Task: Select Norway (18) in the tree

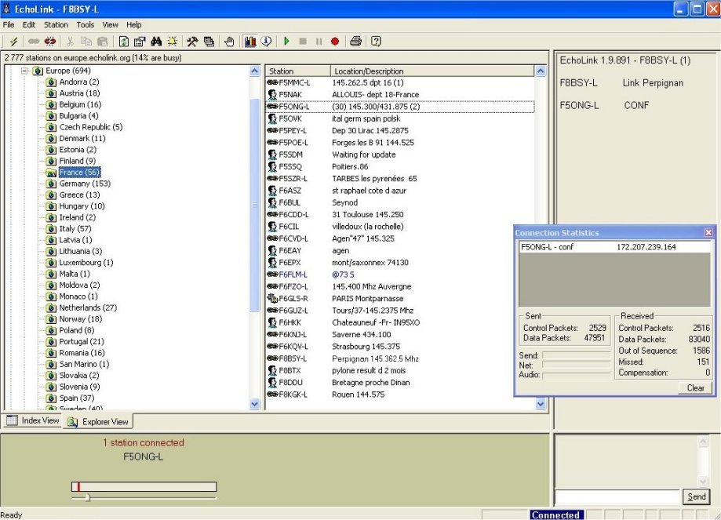Action: [x=81, y=319]
